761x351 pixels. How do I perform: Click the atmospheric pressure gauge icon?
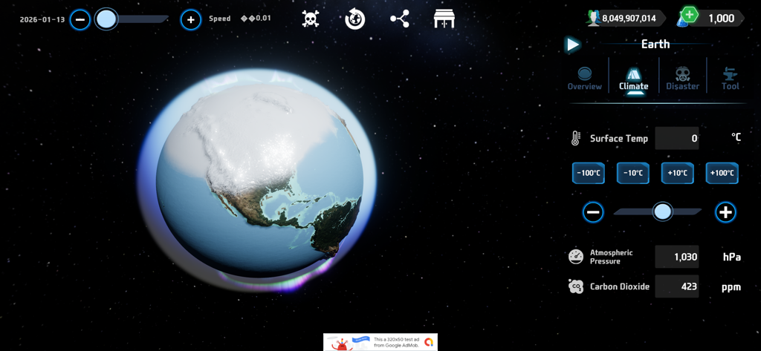(576, 257)
